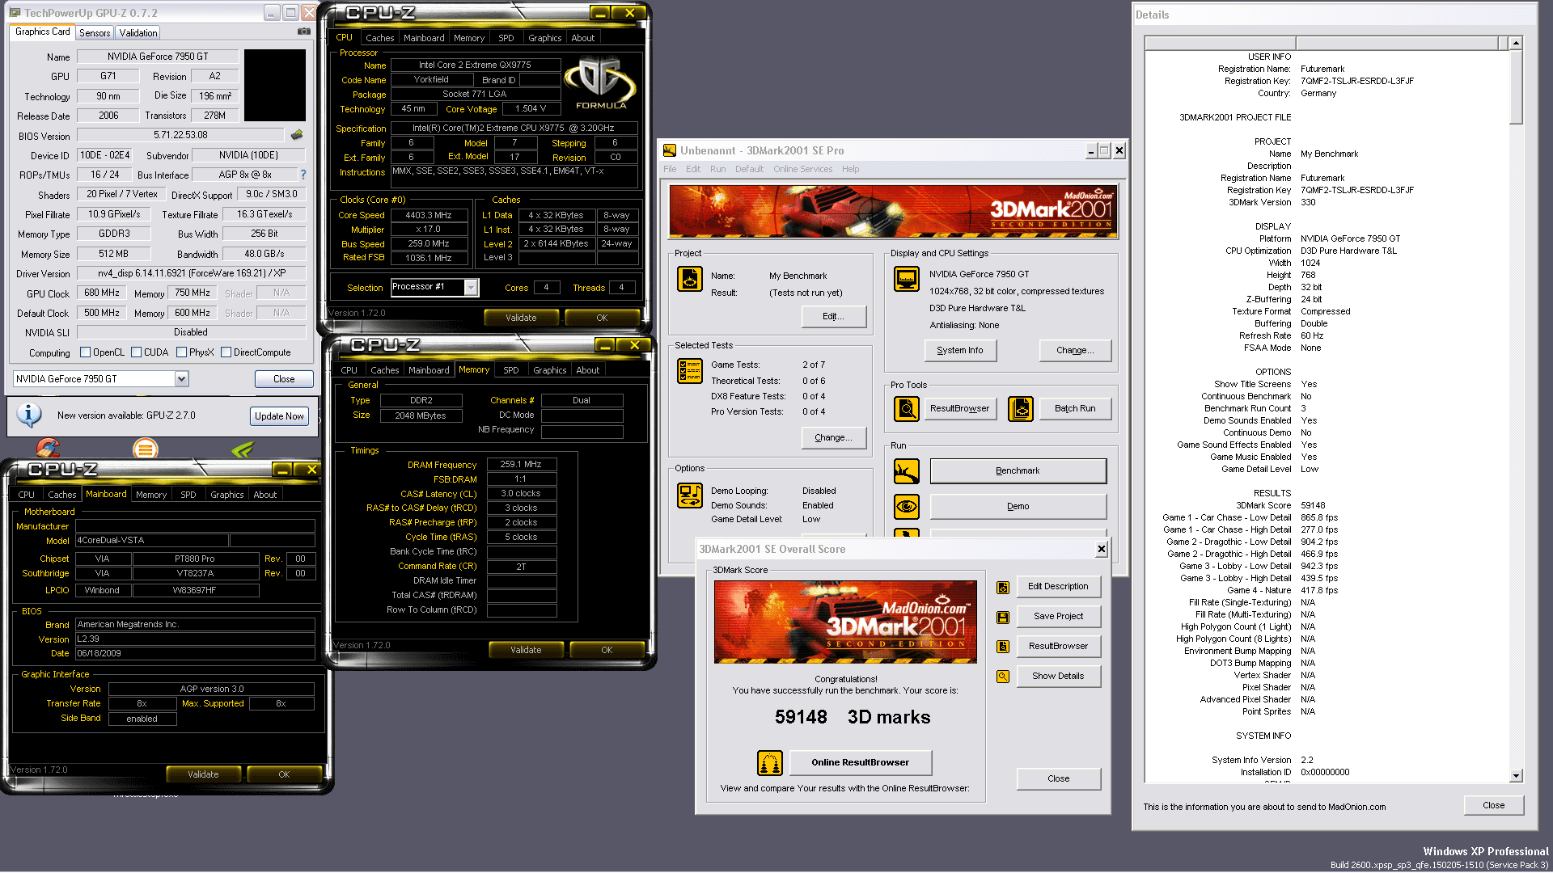Viewport: 1553px width, 873px height.
Task: Enable the PhysX checkbox
Action: click(x=181, y=352)
